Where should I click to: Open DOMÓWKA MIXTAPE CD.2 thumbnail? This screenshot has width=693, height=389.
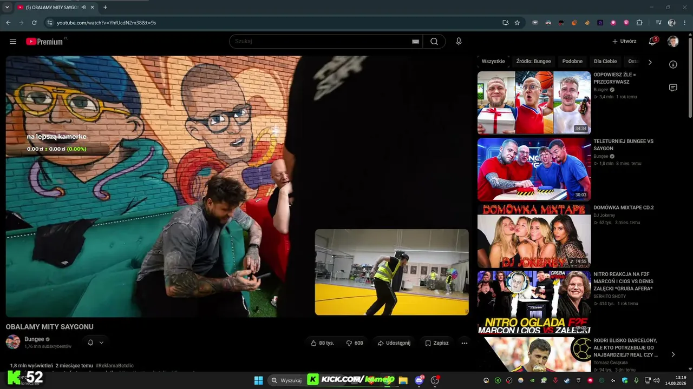(x=534, y=236)
